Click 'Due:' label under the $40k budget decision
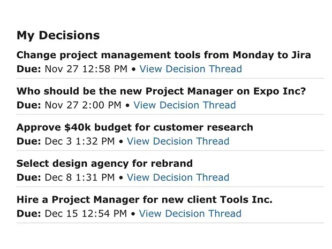This screenshot has height=249, width=332. [x=29, y=142]
